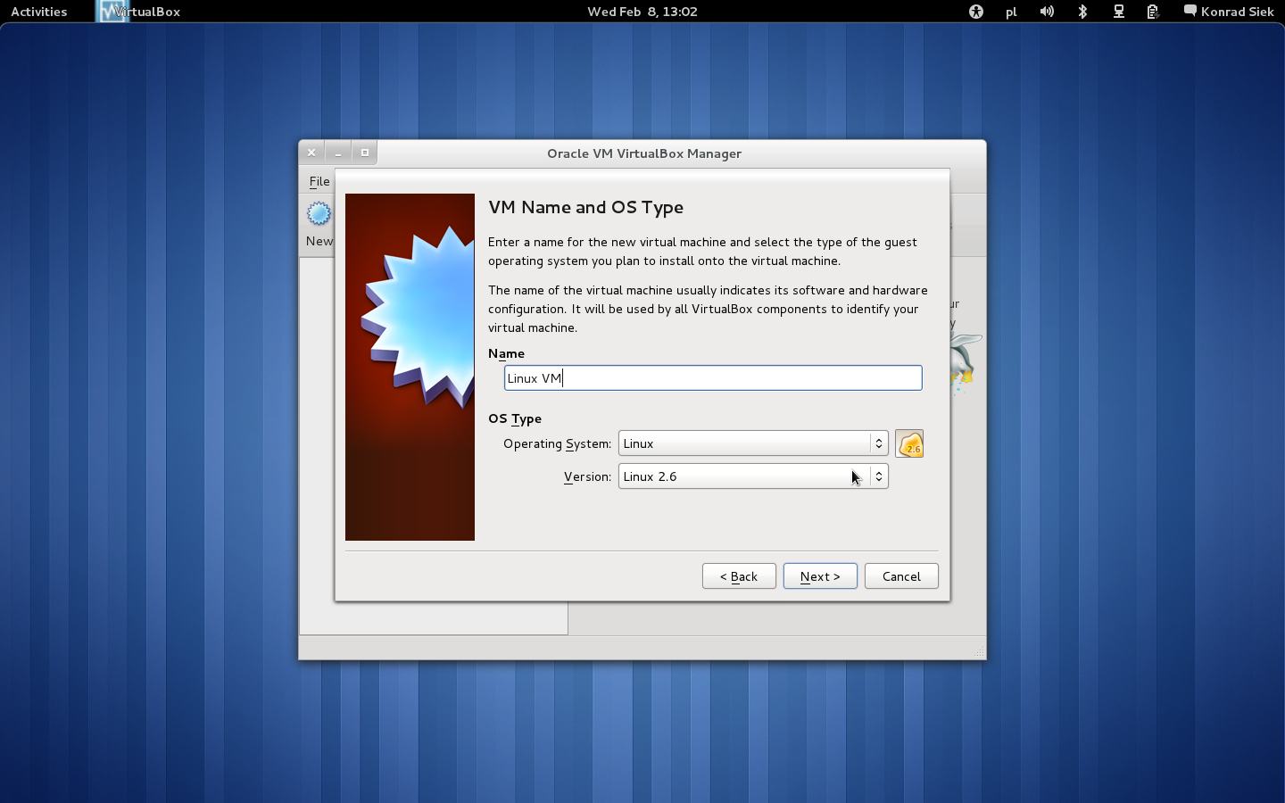Cancel the new VM wizard
The height and width of the screenshot is (803, 1285).
click(x=901, y=576)
